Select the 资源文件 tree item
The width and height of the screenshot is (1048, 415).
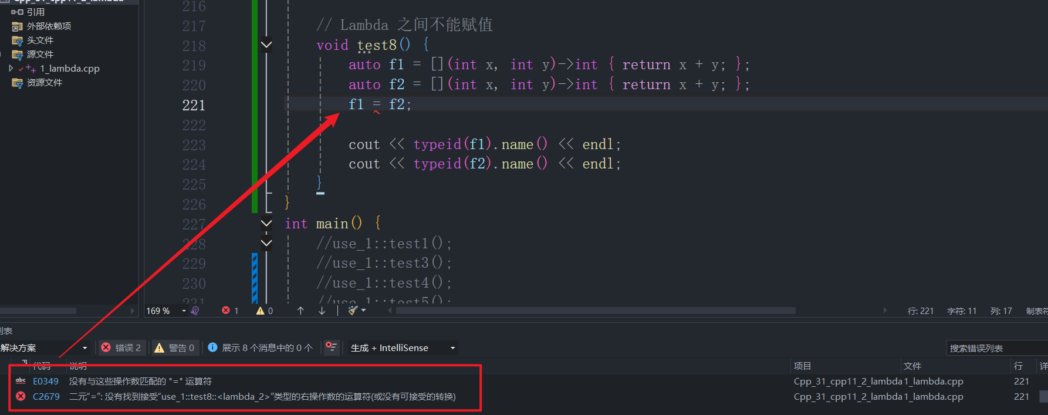(x=45, y=83)
